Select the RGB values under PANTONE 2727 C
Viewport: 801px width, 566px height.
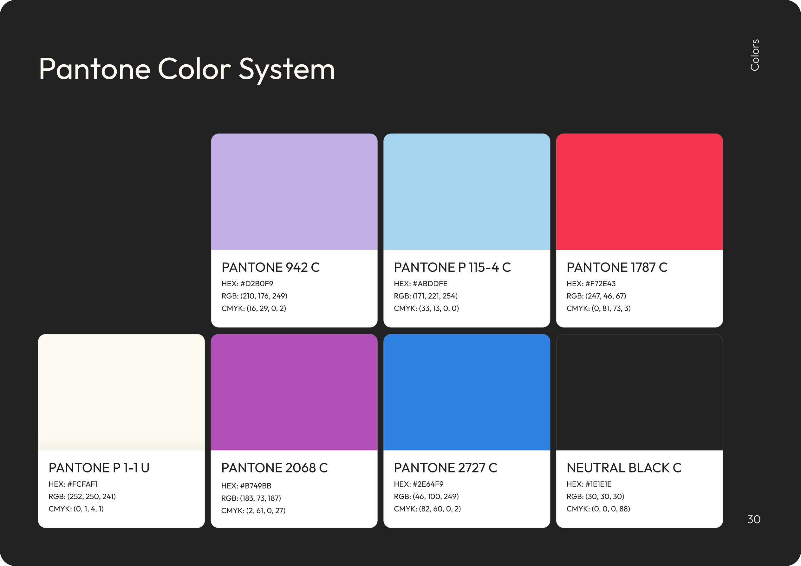(426, 497)
